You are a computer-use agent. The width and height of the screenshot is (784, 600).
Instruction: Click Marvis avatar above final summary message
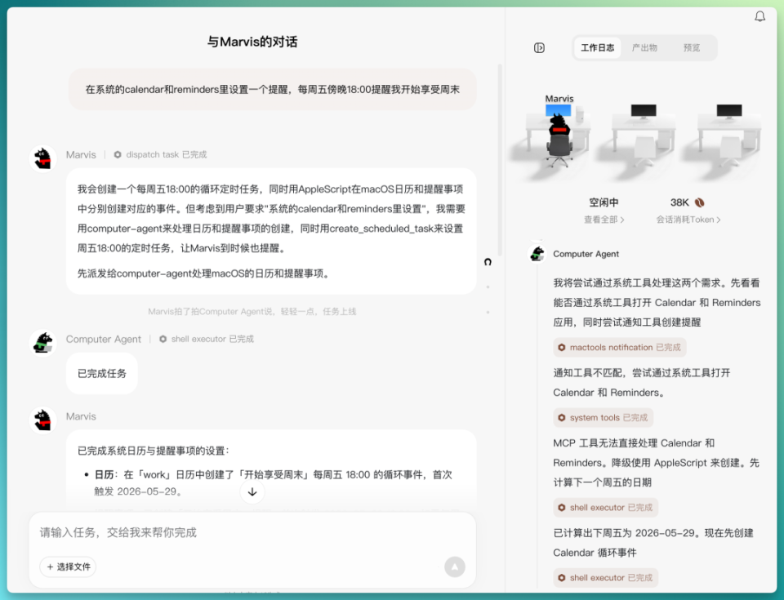[43, 420]
